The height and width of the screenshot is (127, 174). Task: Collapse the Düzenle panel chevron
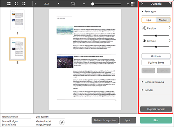142,4
